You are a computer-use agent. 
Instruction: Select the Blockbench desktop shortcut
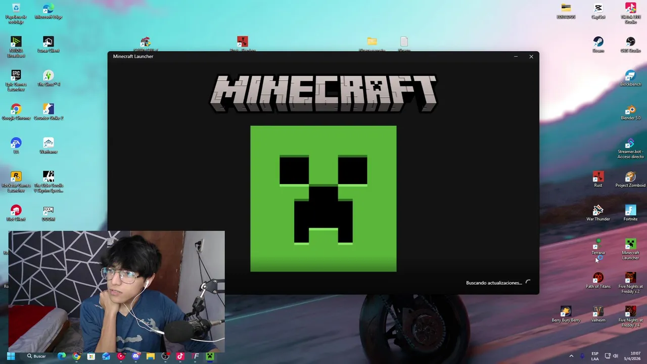[630, 78]
